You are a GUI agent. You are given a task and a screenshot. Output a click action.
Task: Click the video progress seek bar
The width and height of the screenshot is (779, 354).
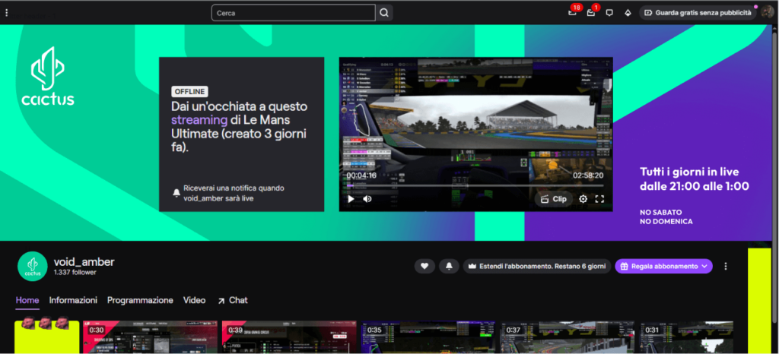(x=475, y=186)
